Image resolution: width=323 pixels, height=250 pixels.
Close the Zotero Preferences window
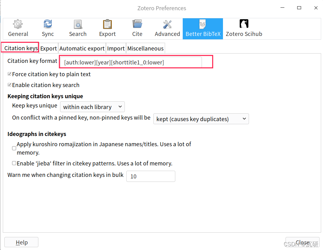tap(316, 8)
